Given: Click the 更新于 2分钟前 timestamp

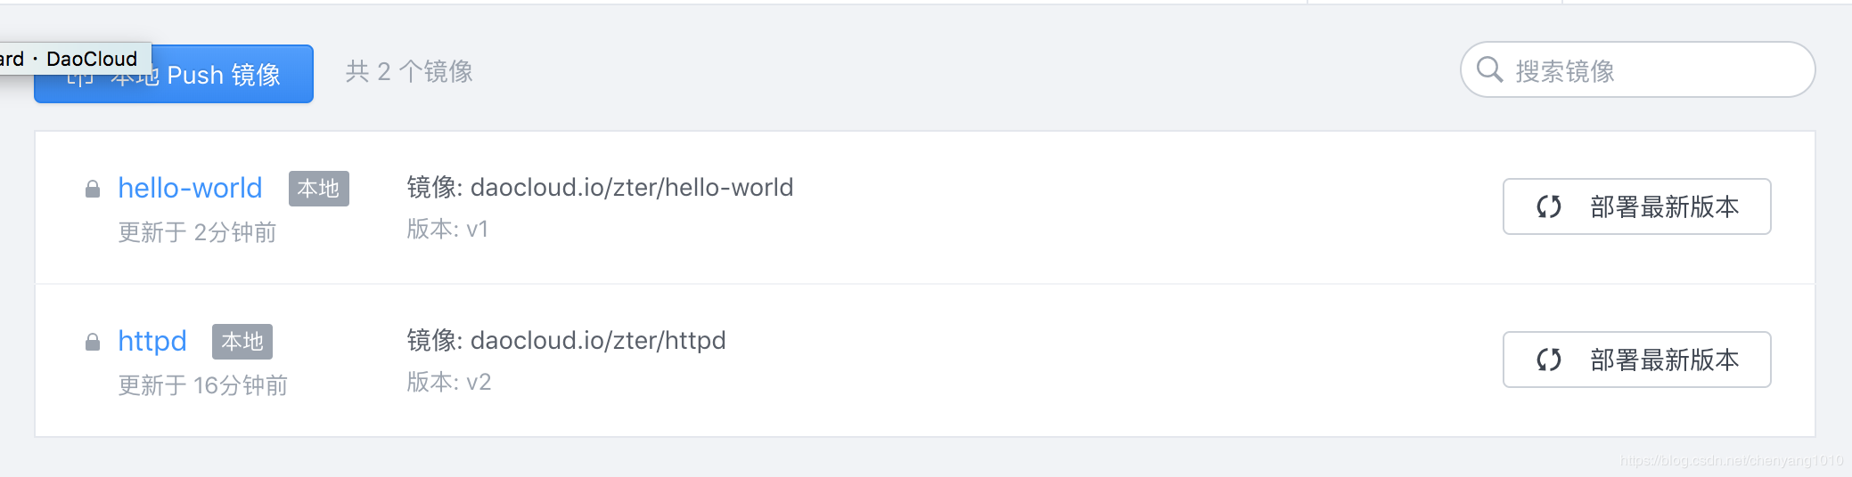Looking at the screenshot, I should [197, 232].
